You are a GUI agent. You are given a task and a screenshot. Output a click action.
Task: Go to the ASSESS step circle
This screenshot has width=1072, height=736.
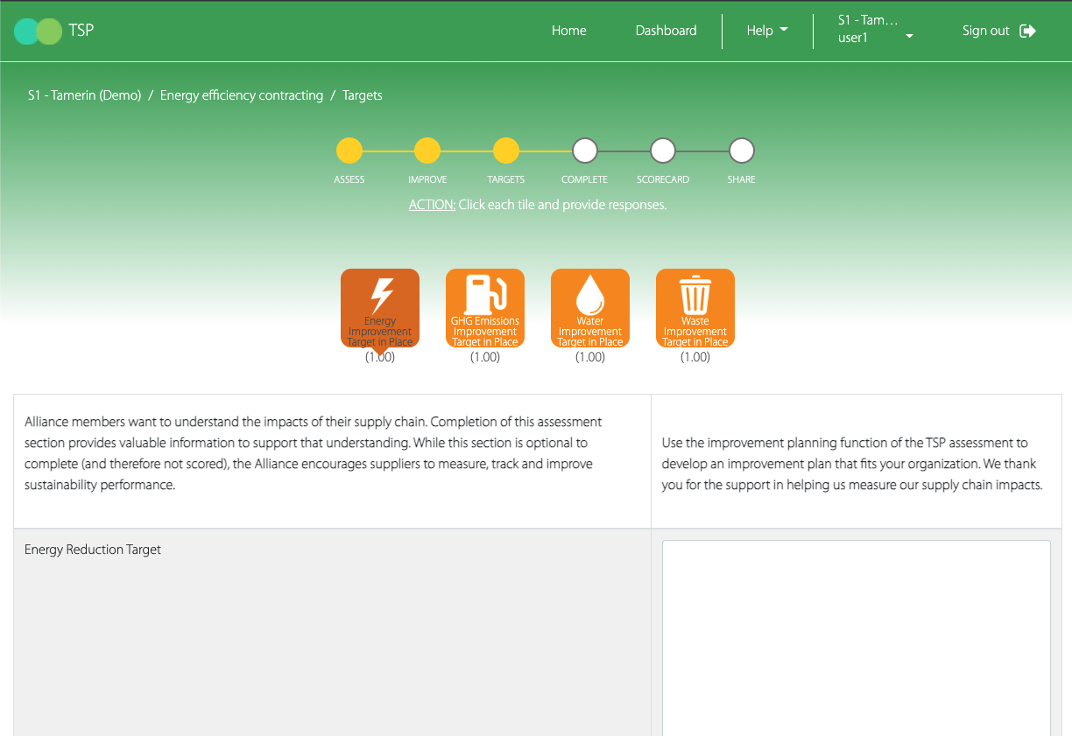[349, 151]
